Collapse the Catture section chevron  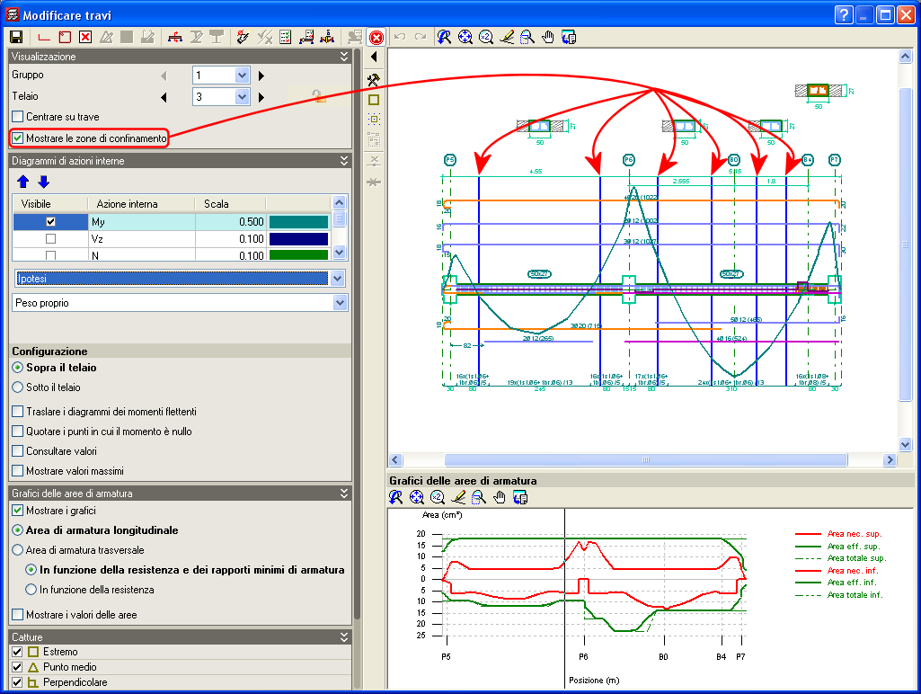coord(344,637)
